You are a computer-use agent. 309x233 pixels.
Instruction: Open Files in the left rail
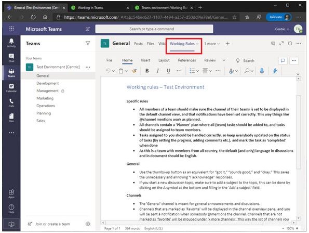(11, 118)
